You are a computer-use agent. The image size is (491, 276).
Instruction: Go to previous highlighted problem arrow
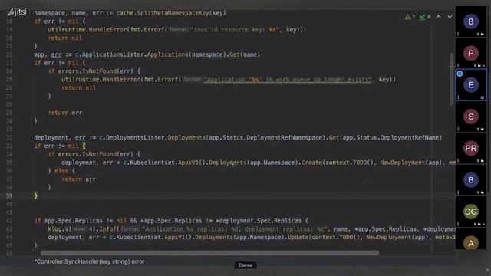[x=438, y=17]
